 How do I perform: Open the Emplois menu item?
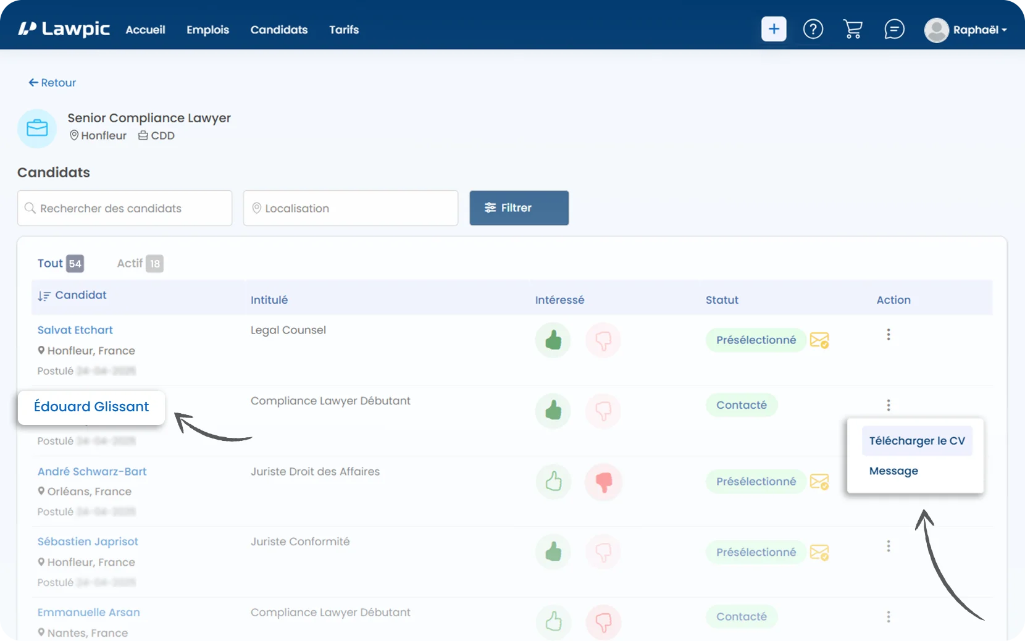[x=207, y=30]
